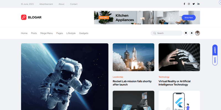
Task: Go to the Gadgets menu item
Action: (84, 33)
